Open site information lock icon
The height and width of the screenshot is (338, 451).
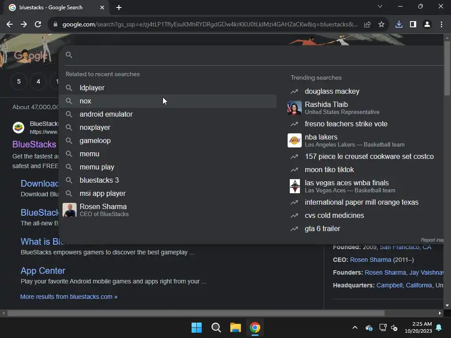[x=55, y=25]
